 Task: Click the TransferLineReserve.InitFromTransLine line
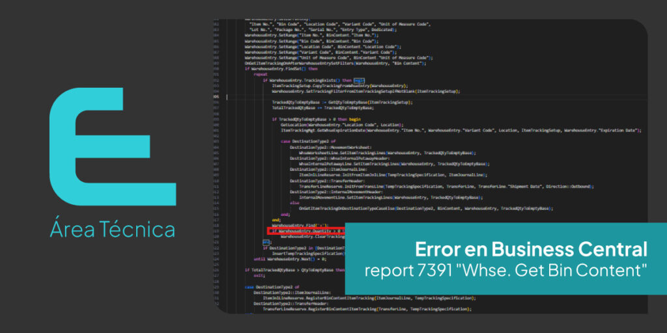(446, 186)
